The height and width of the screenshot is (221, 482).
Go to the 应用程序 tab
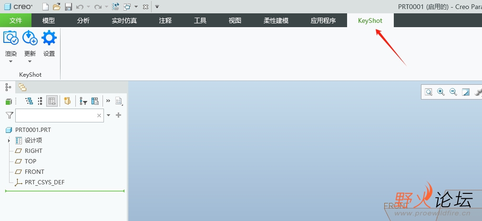[323, 20]
